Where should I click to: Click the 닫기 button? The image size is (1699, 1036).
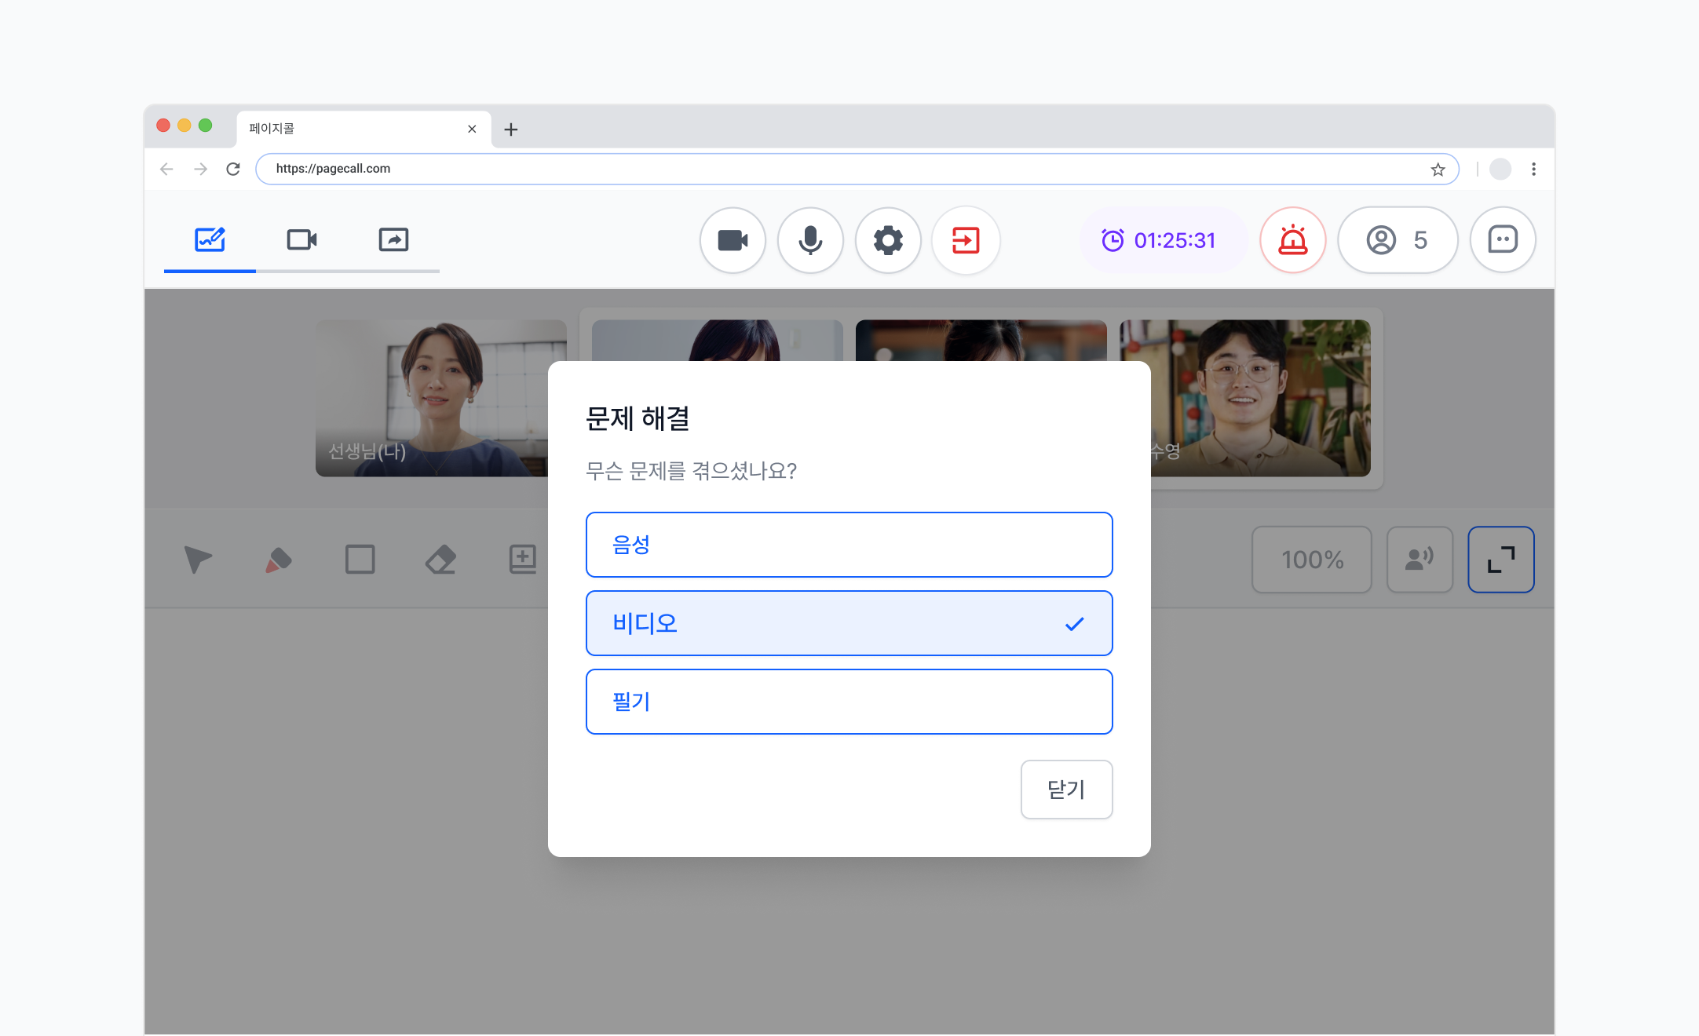(1066, 790)
